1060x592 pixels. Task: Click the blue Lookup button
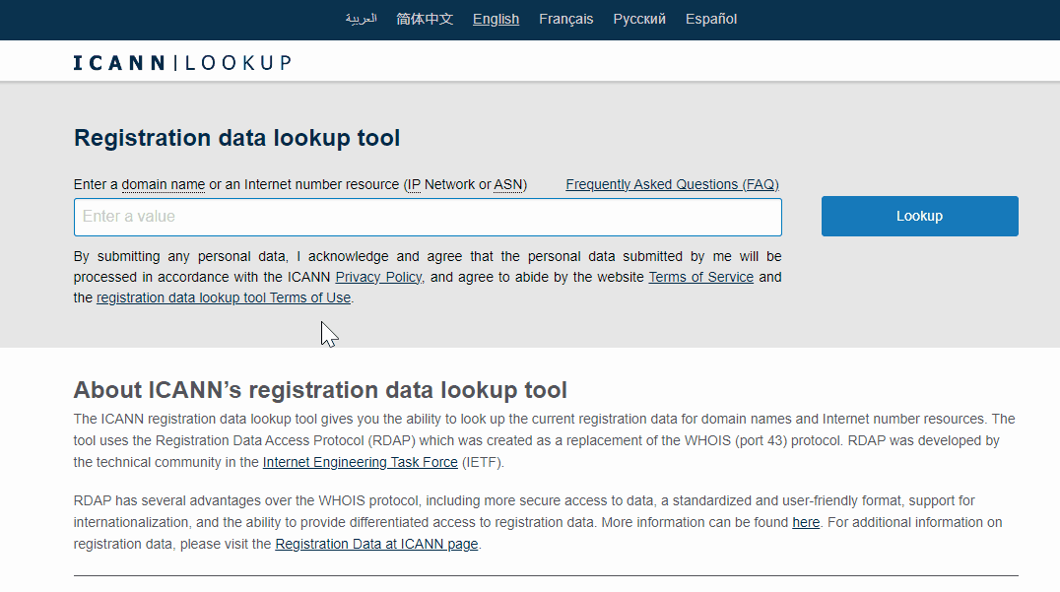(x=919, y=217)
